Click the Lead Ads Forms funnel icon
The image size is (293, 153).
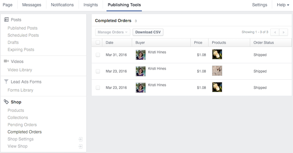[6, 82]
